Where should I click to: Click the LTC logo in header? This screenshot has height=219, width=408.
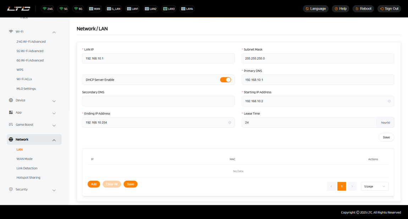(19, 9)
